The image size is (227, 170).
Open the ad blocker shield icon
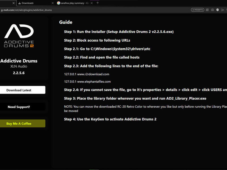click(x=218, y=10)
